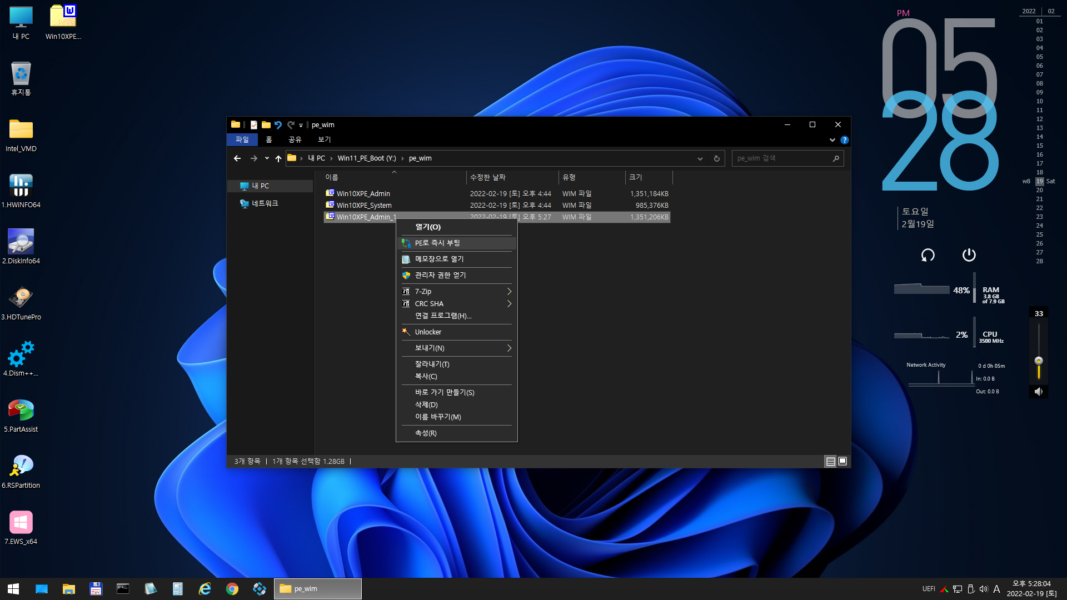The height and width of the screenshot is (600, 1067).
Task: Sort by 수정한 날짜 column header
Action: pyautogui.click(x=512, y=178)
